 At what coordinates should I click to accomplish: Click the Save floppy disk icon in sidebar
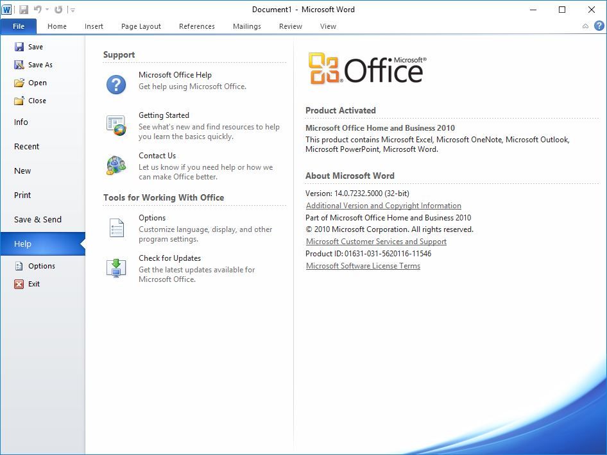point(19,47)
